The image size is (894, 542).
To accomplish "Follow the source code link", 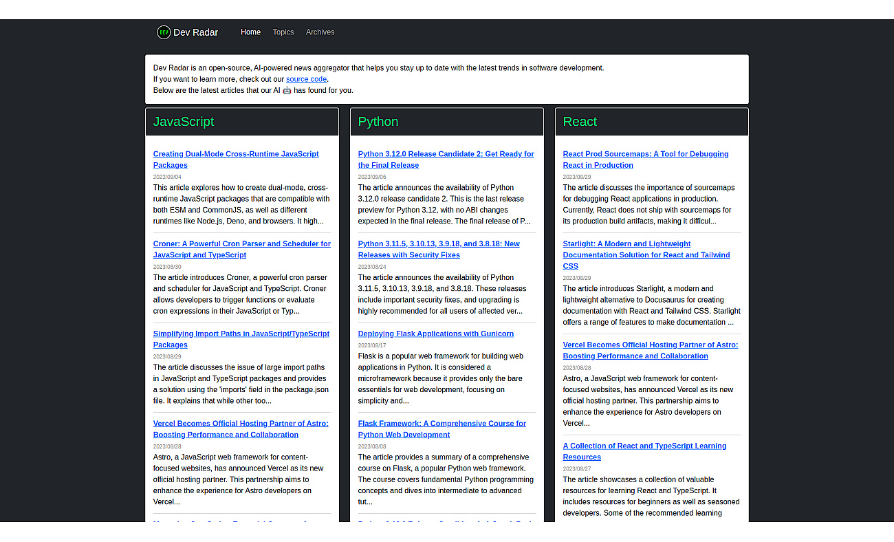I will tap(306, 79).
